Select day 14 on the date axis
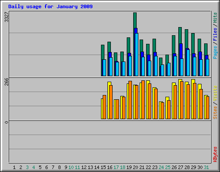This screenshot has height=172, width=220. click(x=97, y=167)
